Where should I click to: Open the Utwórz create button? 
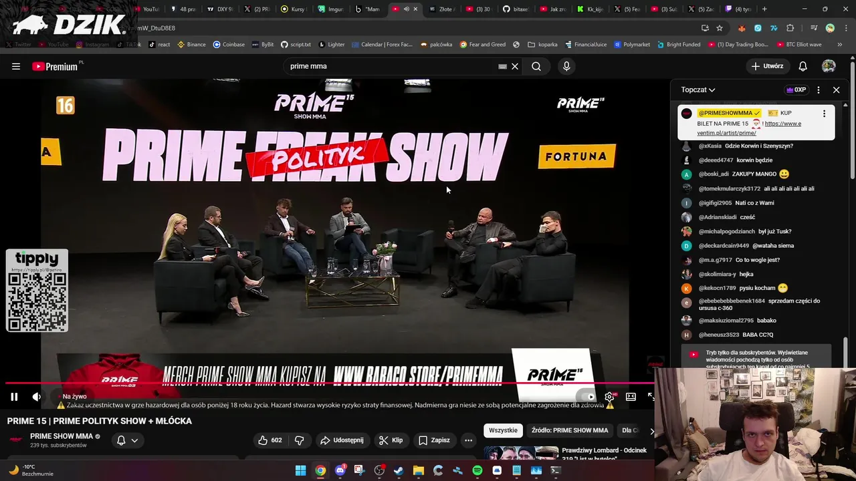pyautogui.click(x=767, y=66)
